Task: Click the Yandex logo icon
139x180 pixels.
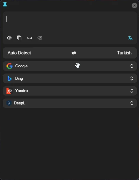Action: (9, 91)
